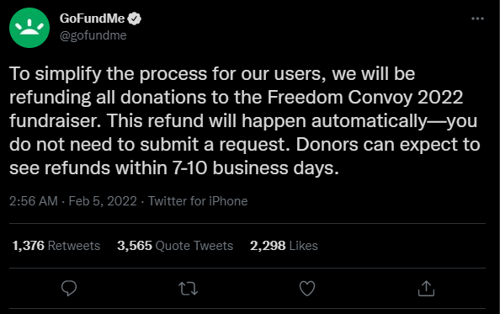Click the 2:56 AM timestamp
500x314 pixels.
coord(34,201)
